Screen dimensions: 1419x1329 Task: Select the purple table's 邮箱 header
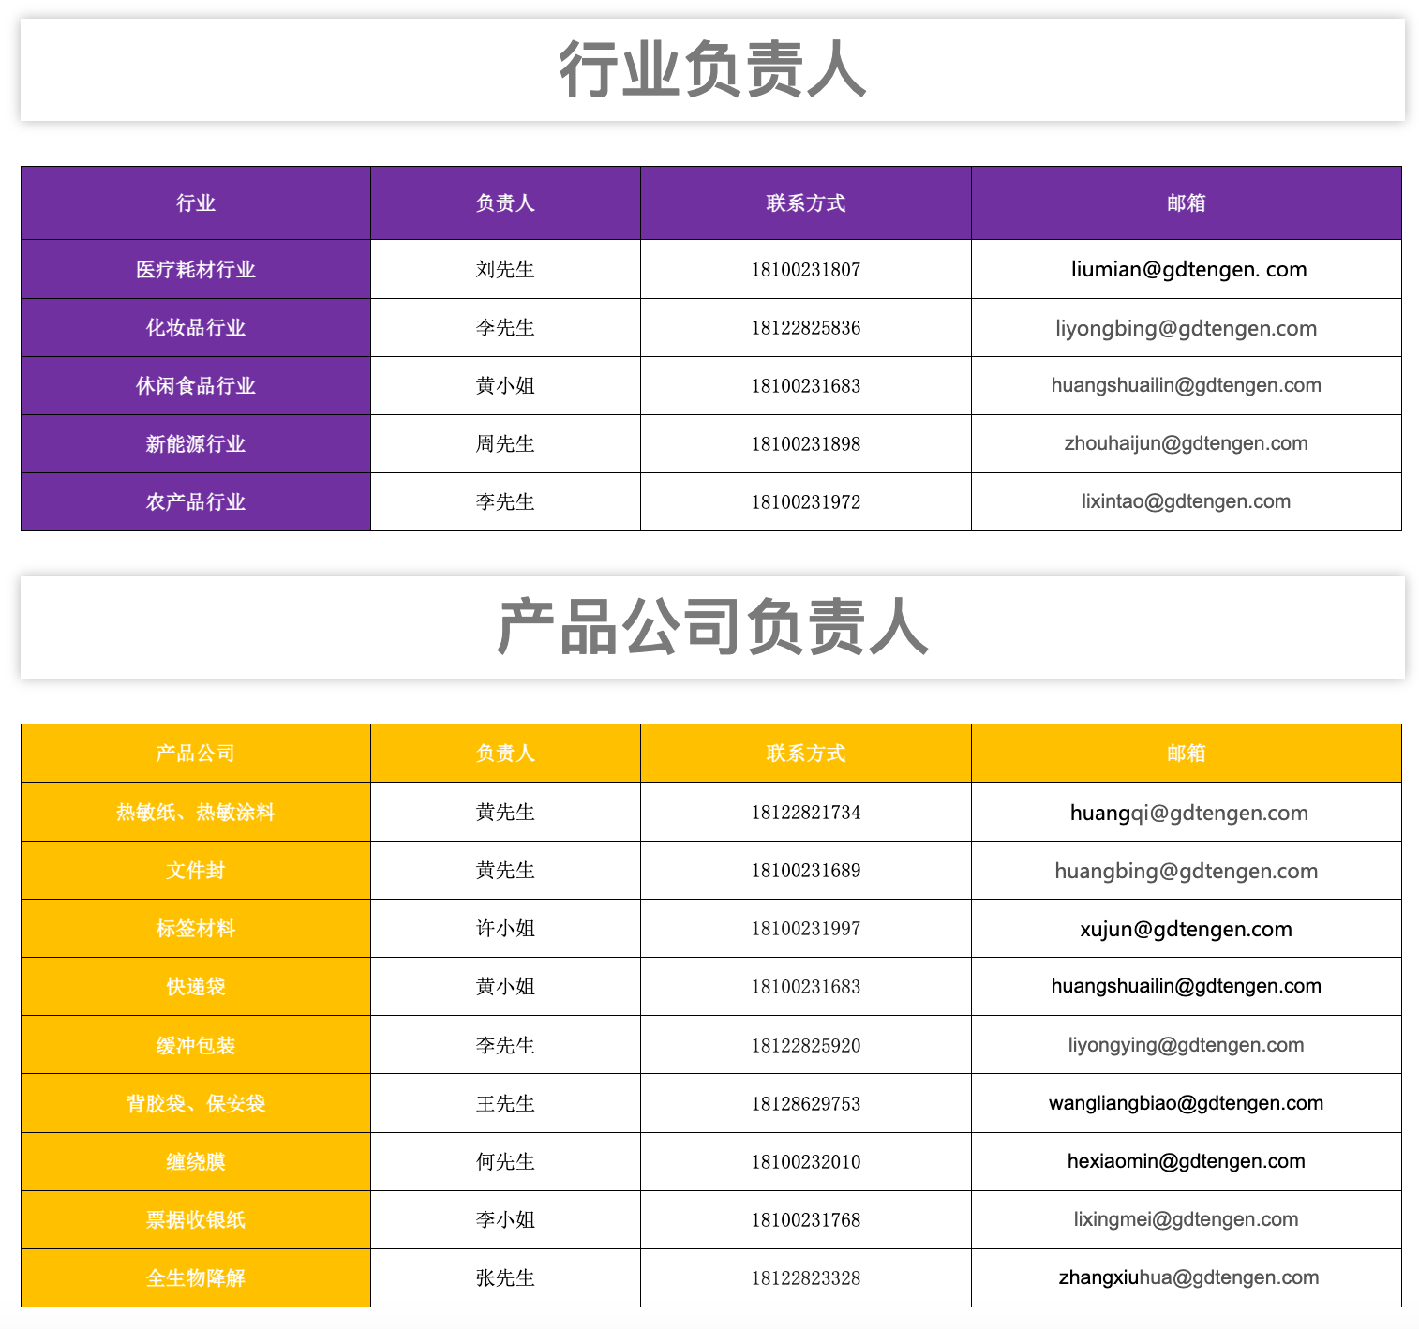click(1187, 203)
